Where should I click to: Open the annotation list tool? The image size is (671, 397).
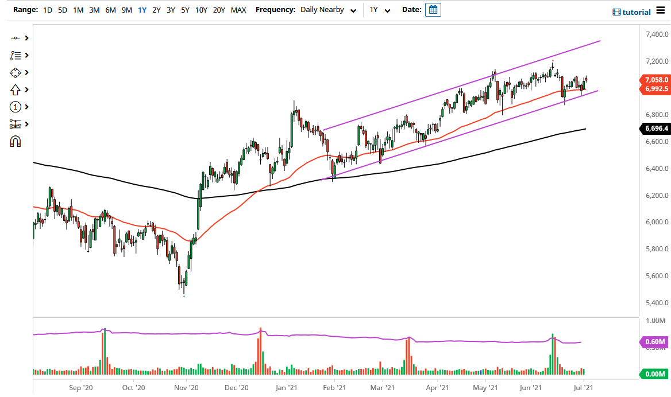[x=16, y=55]
